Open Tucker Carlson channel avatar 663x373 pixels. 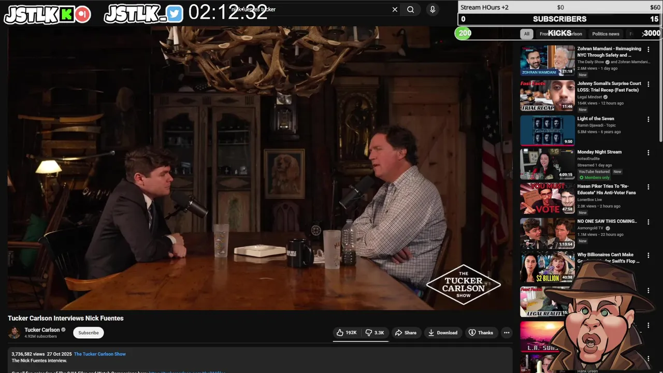(15, 333)
